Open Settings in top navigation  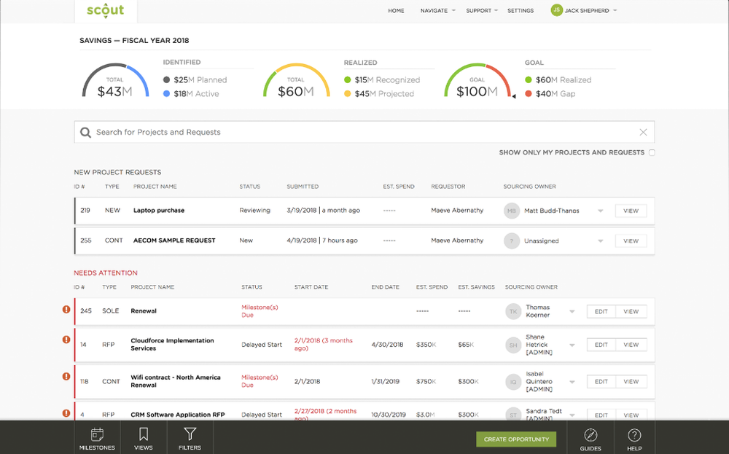pos(521,11)
